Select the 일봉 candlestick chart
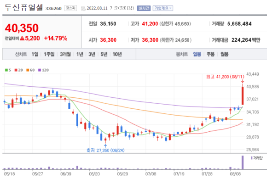Screen dimensions: 267x179 point(197,54)
